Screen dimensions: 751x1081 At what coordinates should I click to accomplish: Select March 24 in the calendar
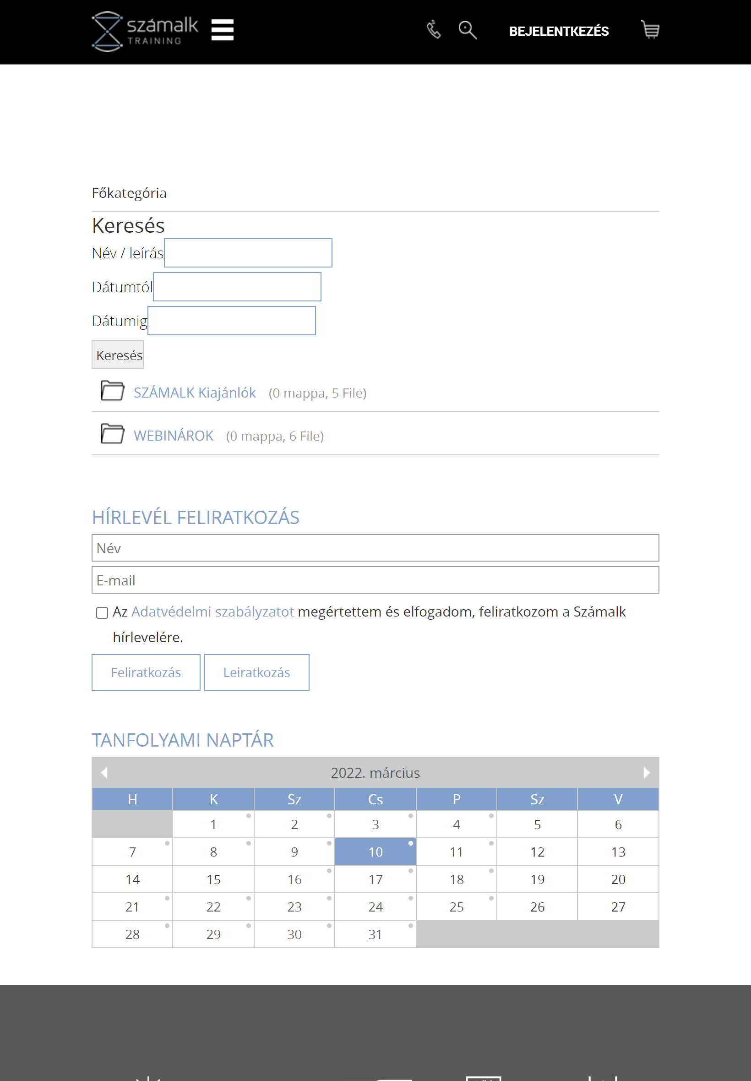(x=375, y=906)
